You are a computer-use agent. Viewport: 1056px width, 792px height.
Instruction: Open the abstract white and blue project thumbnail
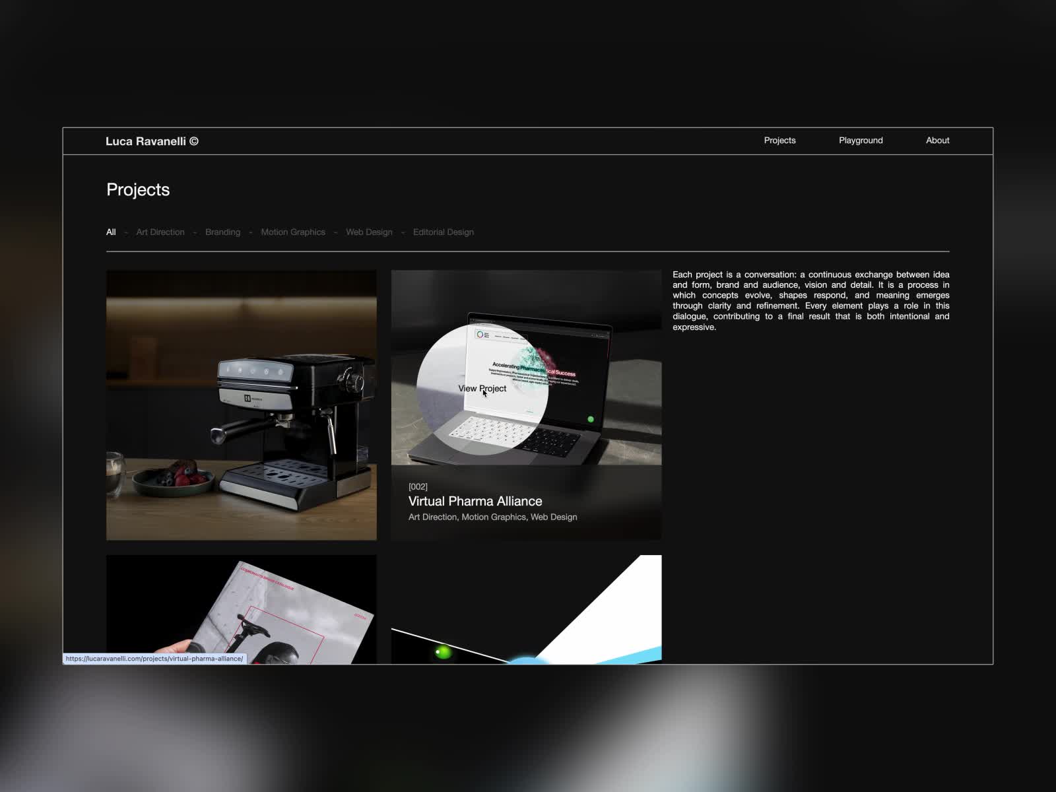[x=526, y=609]
